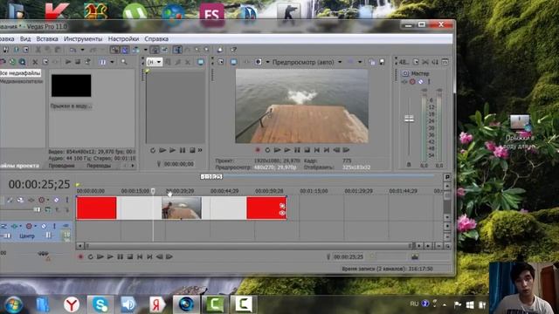Copy the preview snapshot to clipboard
559x314 pixels.
point(372,62)
